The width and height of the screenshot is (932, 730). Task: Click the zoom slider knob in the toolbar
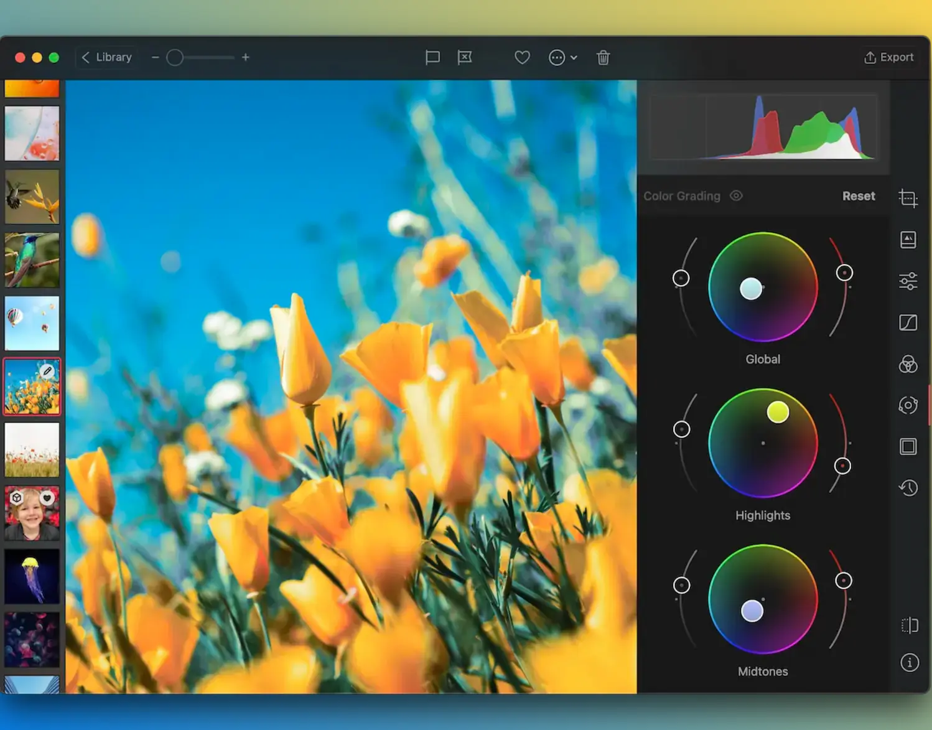(x=175, y=58)
